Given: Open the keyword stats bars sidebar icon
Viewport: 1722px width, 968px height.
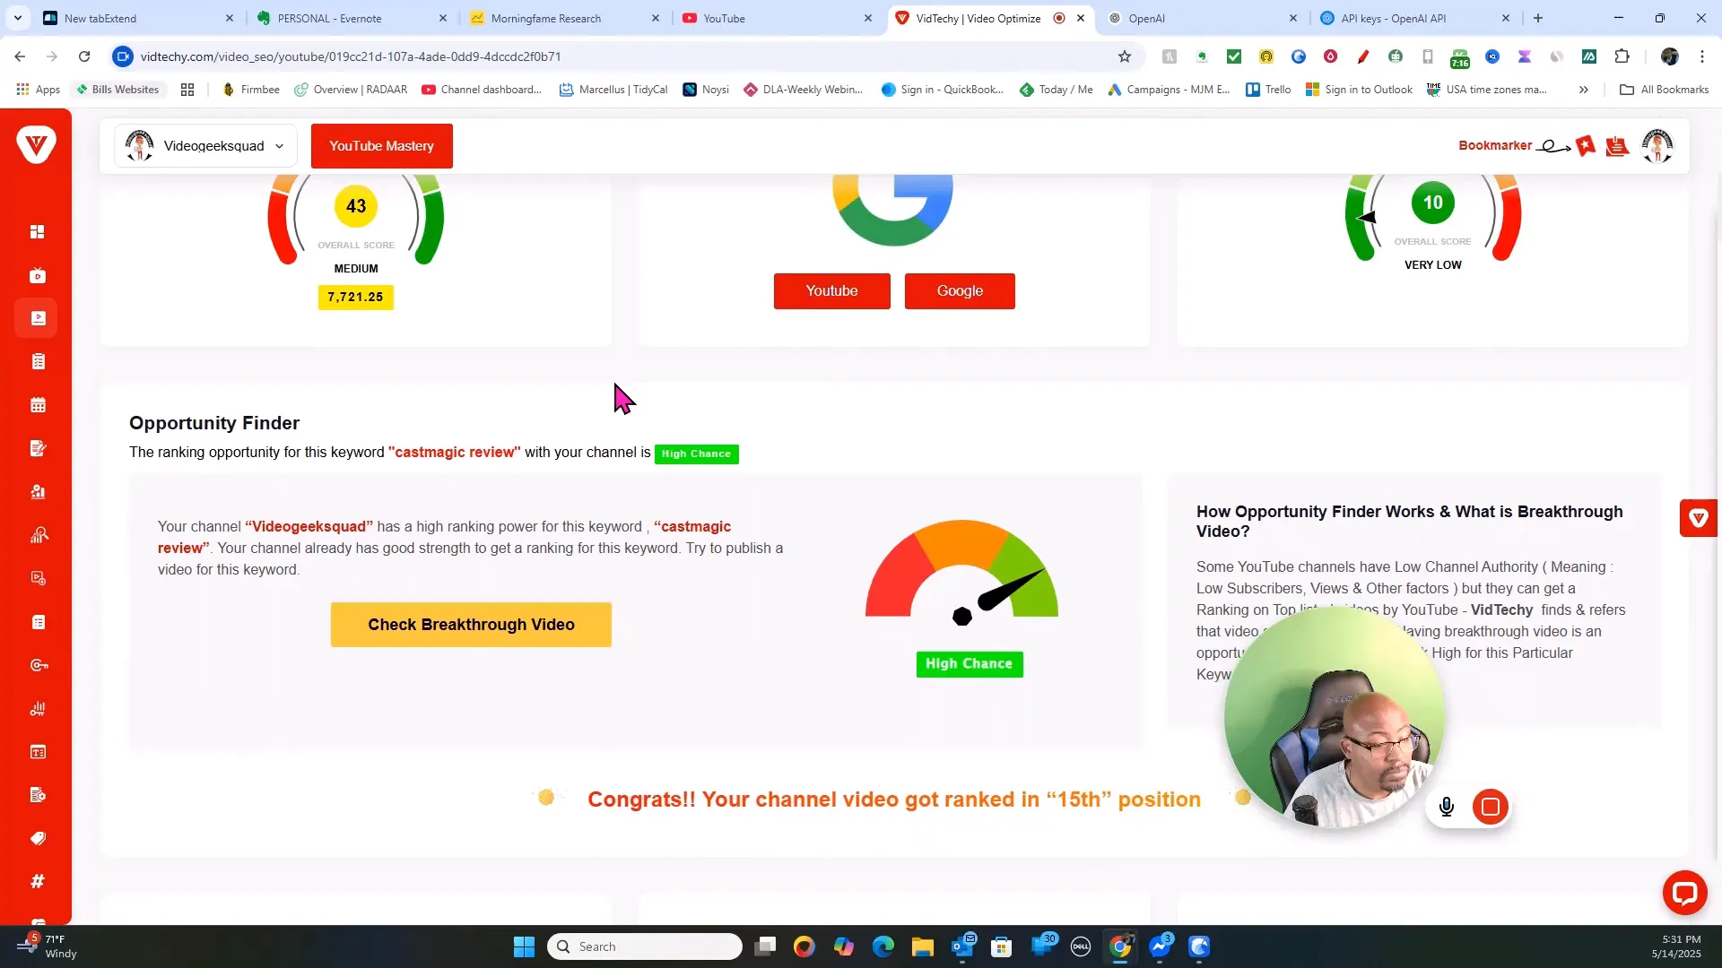Looking at the screenshot, I should pos(38,708).
